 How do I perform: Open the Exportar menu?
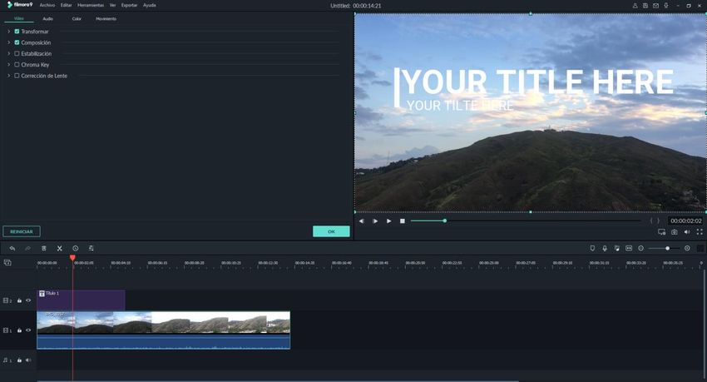click(129, 5)
